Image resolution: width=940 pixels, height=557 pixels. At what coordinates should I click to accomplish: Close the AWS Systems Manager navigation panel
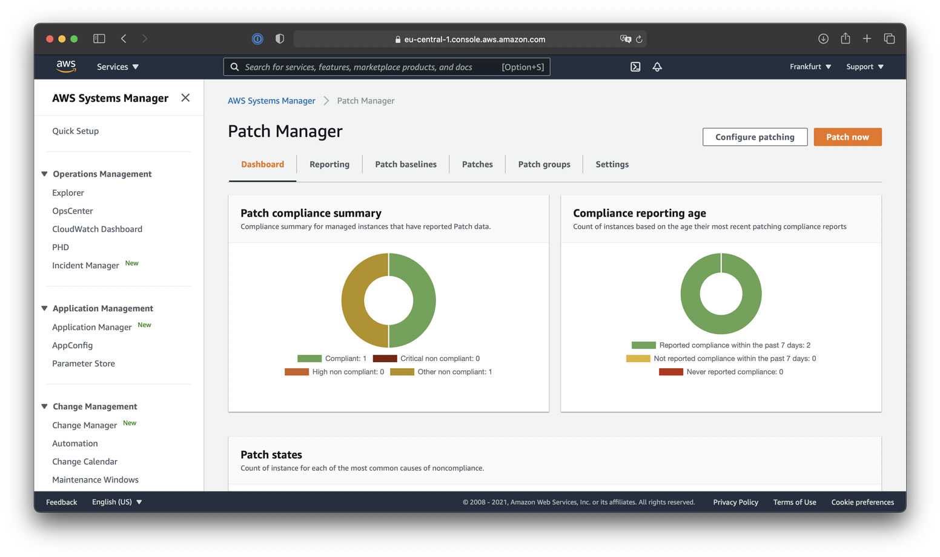click(185, 97)
